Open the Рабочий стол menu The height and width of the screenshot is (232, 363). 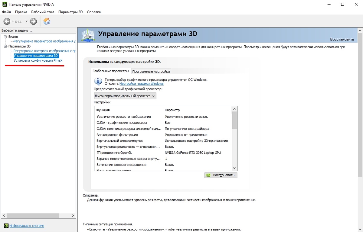(43, 12)
